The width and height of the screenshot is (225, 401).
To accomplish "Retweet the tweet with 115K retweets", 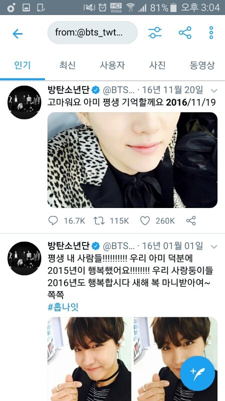I will click(x=99, y=221).
